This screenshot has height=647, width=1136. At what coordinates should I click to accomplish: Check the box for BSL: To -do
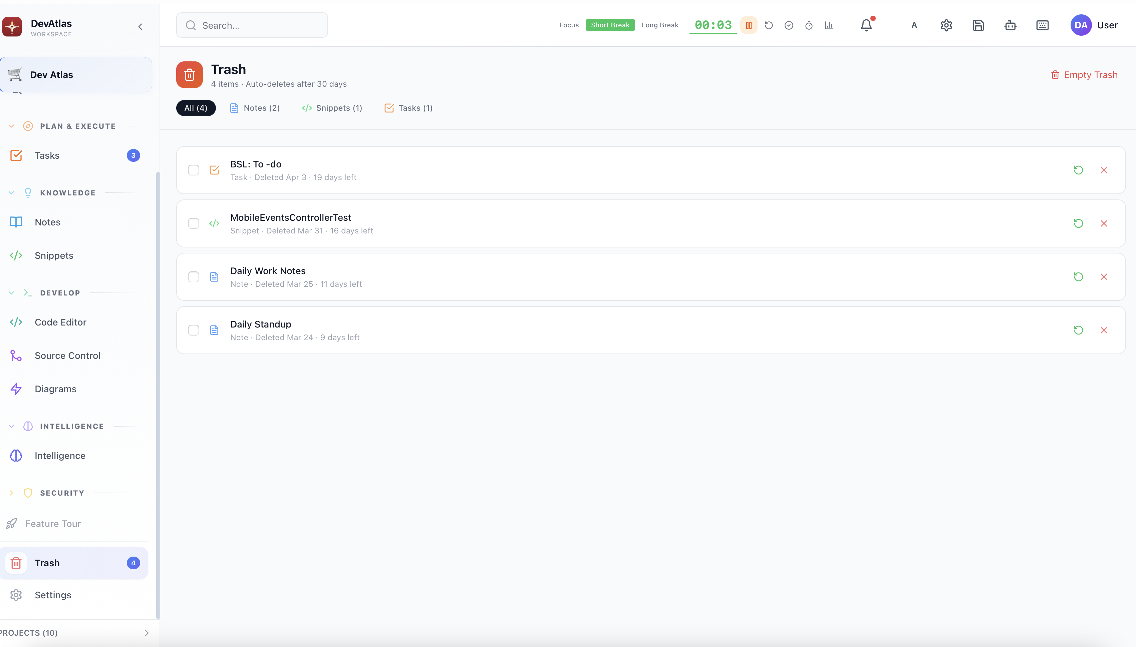(x=194, y=170)
